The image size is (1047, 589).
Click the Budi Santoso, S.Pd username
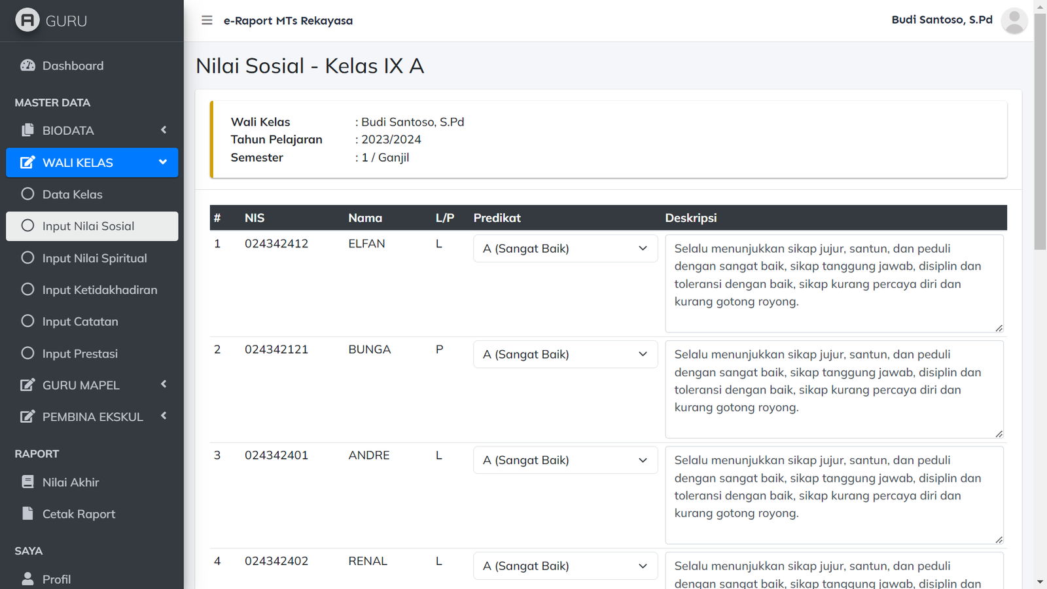(x=942, y=20)
